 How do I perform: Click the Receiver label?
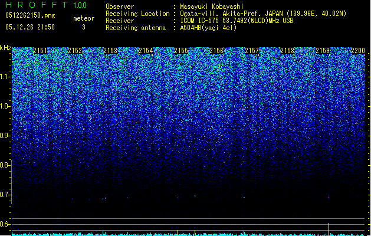pyautogui.click(x=120, y=21)
